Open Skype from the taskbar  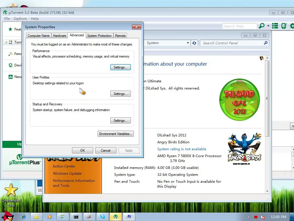(x=102, y=217)
